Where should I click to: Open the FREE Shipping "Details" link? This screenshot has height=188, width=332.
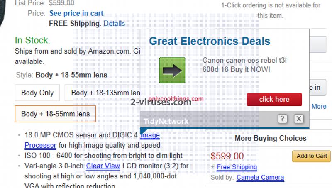pos(115,23)
